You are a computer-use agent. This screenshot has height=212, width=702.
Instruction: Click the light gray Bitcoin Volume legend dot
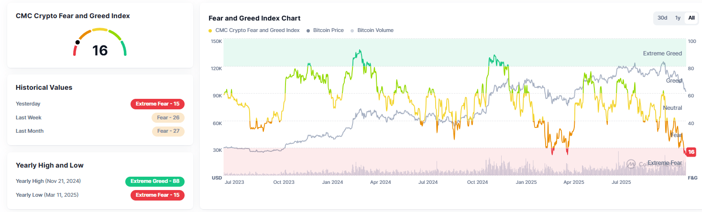click(352, 31)
